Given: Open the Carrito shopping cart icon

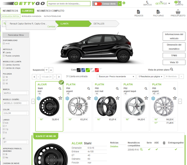Looking at the screenshot, I should [x=179, y=2].
